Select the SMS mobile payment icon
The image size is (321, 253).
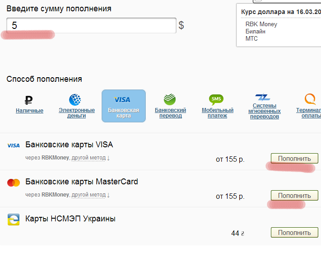click(216, 99)
